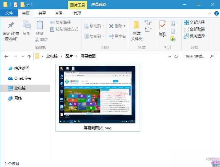Open recent locations dropdown arrow

click(23, 57)
